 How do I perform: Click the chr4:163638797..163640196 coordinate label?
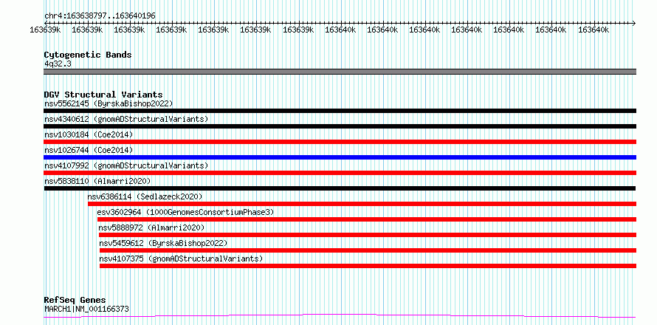pyautogui.click(x=100, y=16)
